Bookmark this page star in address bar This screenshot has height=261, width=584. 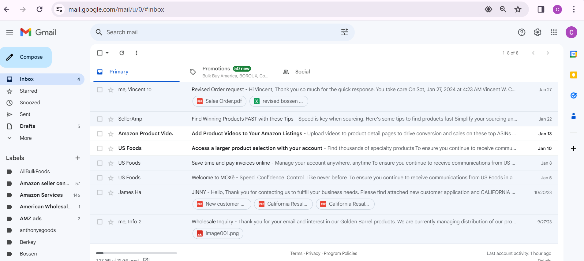(x=518, y=9)
